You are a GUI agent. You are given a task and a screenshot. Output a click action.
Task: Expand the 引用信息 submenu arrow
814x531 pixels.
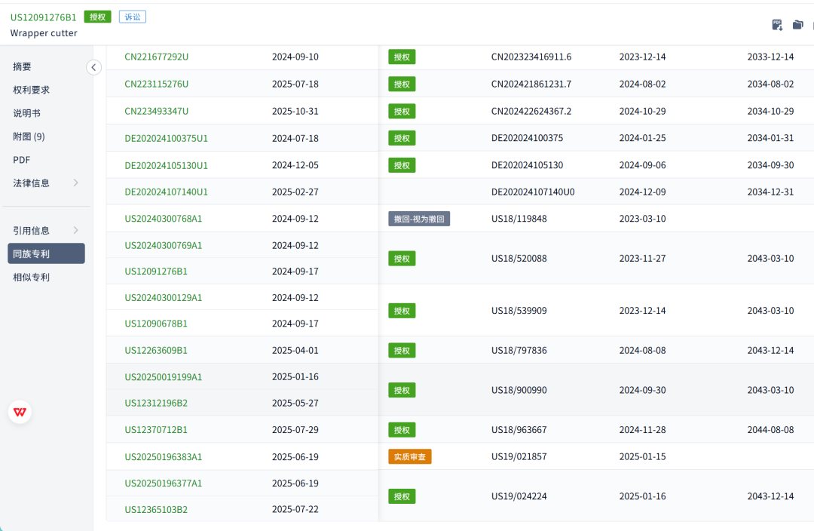tap(76, 230)
